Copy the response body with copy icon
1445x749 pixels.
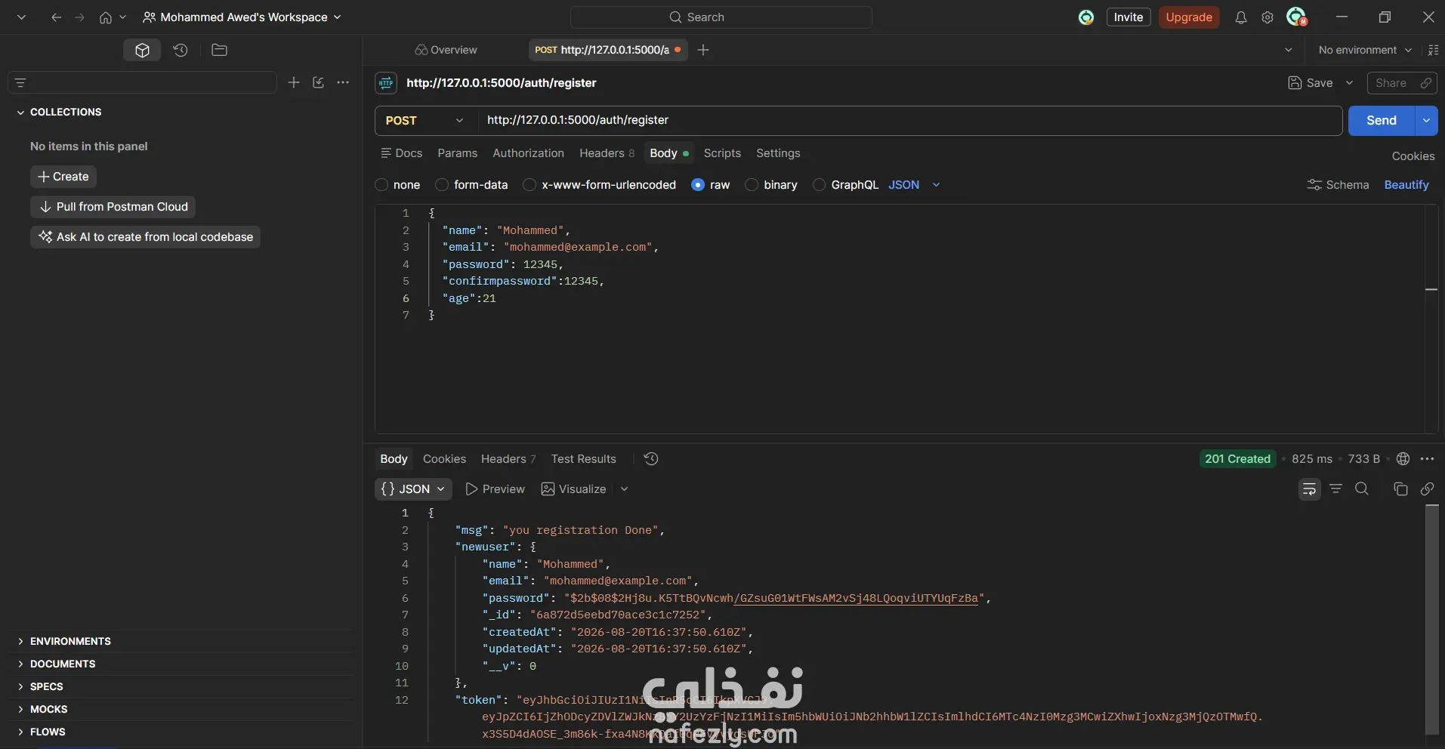coord(1400,489)
